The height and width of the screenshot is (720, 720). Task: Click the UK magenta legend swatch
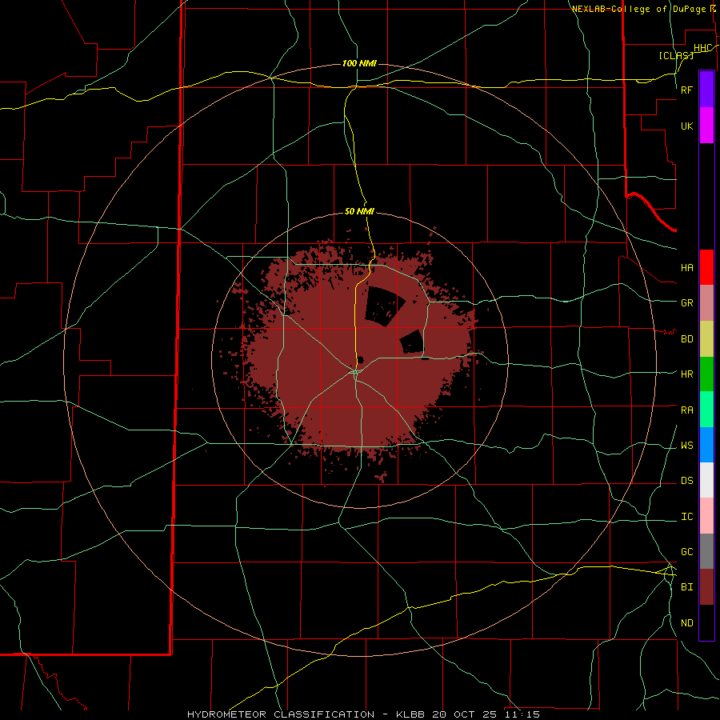pos(706,126)
